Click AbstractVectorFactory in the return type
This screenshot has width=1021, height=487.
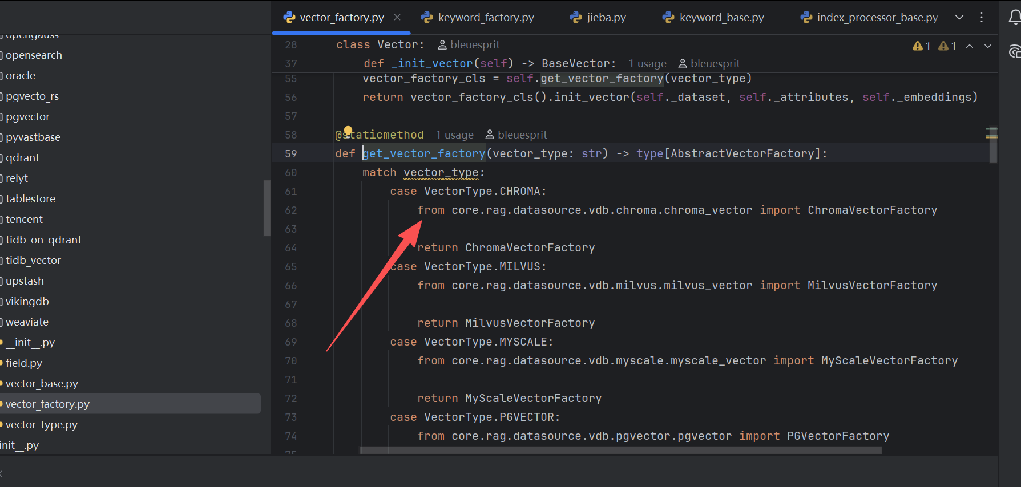(x=742, y=154)
